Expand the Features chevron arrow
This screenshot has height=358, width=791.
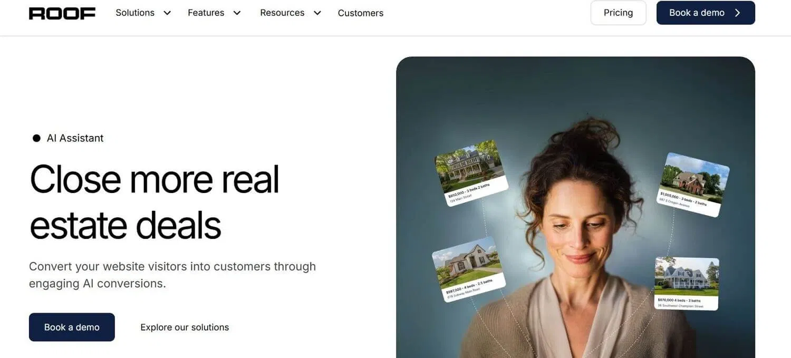coord(237,13)
